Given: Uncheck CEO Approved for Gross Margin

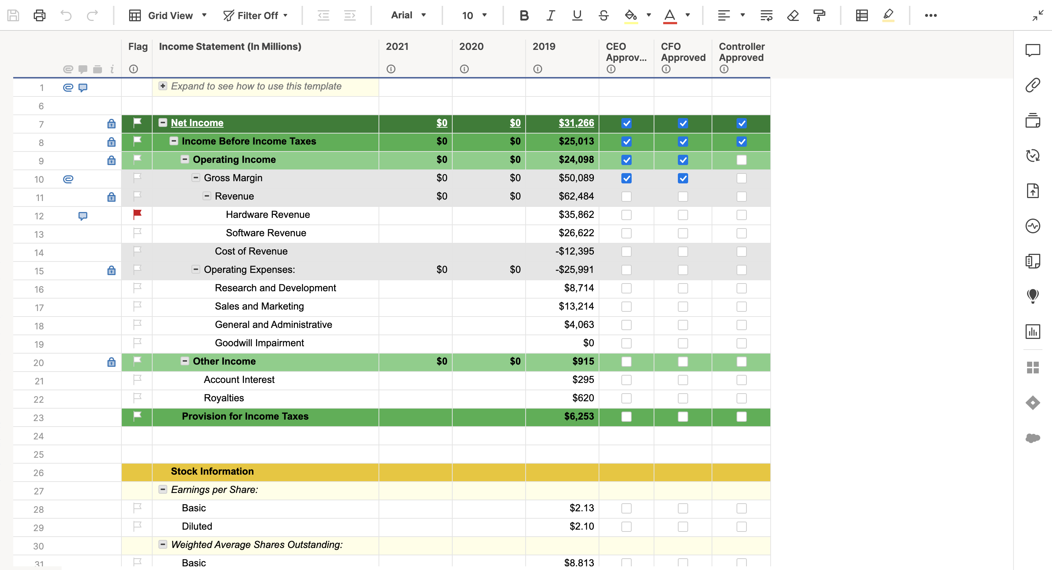Looking at the screenshot, I should pyautogui.click(x=626, y=178).
